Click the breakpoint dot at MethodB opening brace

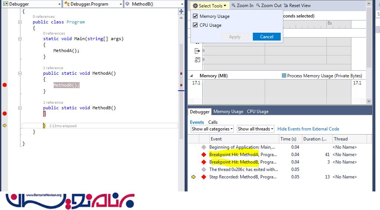[4, 113]
